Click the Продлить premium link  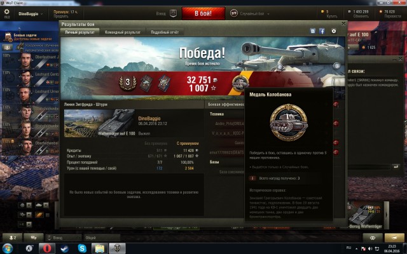pyautogui.click(x=61, y=17)
